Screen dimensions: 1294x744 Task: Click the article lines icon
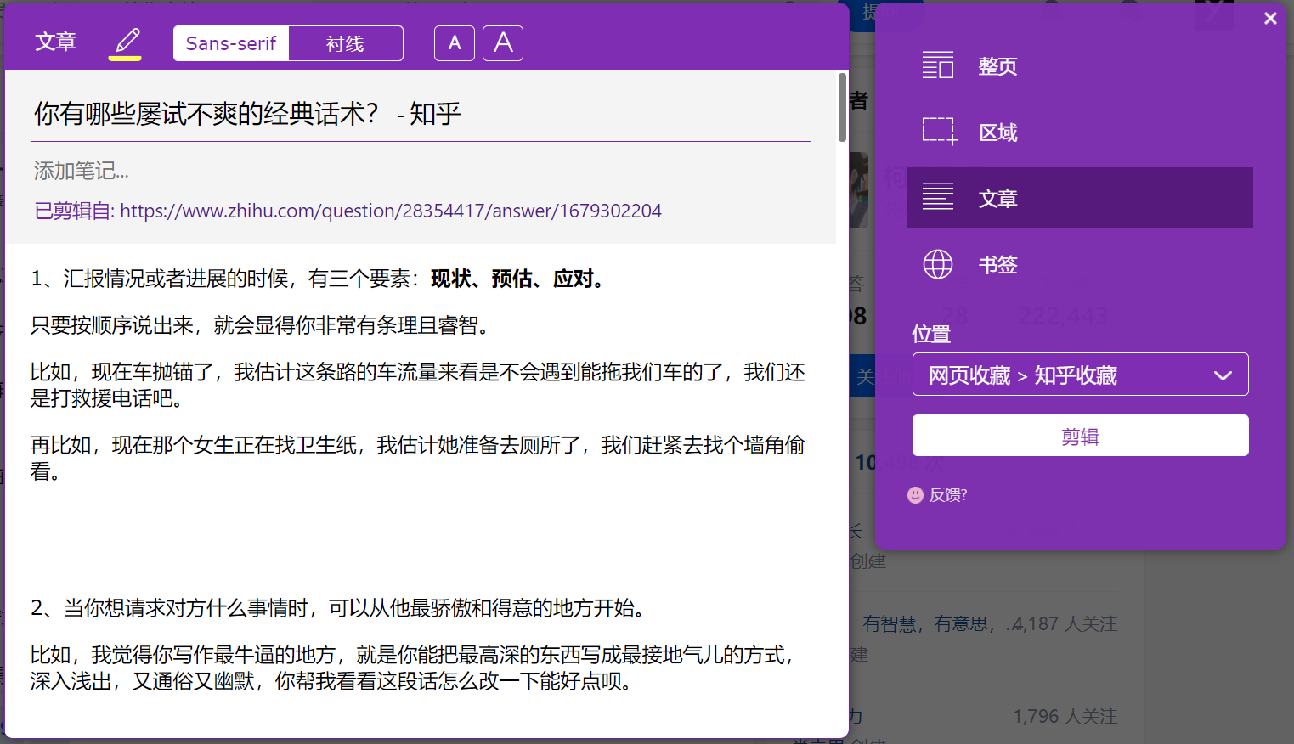coord(938,197)
